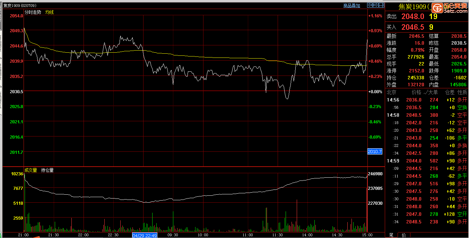Click the 持仓 value 245338
This screenshot has width=469, height=238.
click(416, 78)
